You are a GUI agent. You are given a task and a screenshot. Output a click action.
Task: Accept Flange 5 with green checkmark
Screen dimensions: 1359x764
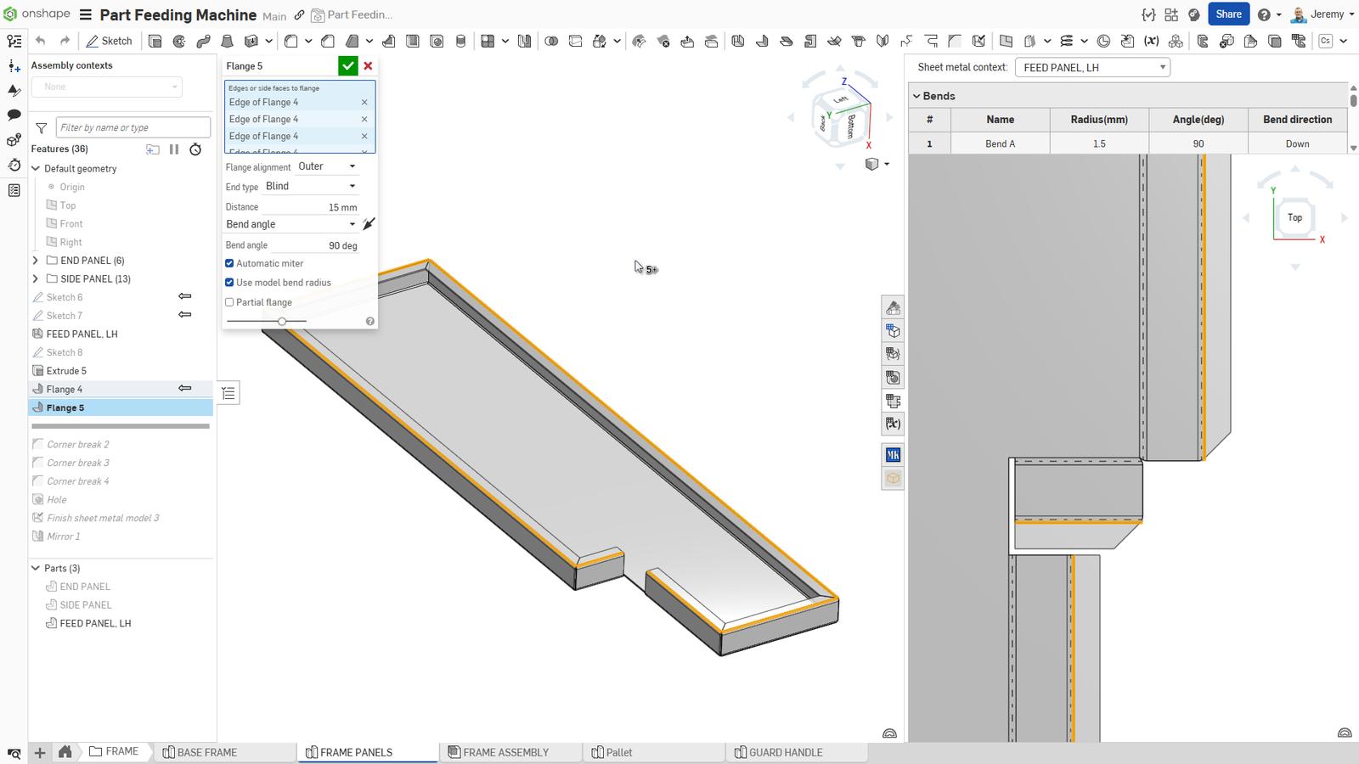click(347, 65)
